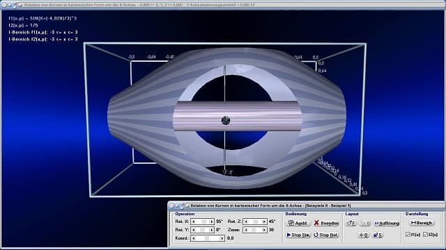Click the I-Bereich f2(x,p) range text
Image resolution: width=446 pixels, height=250 pixels.
[43, 39]
